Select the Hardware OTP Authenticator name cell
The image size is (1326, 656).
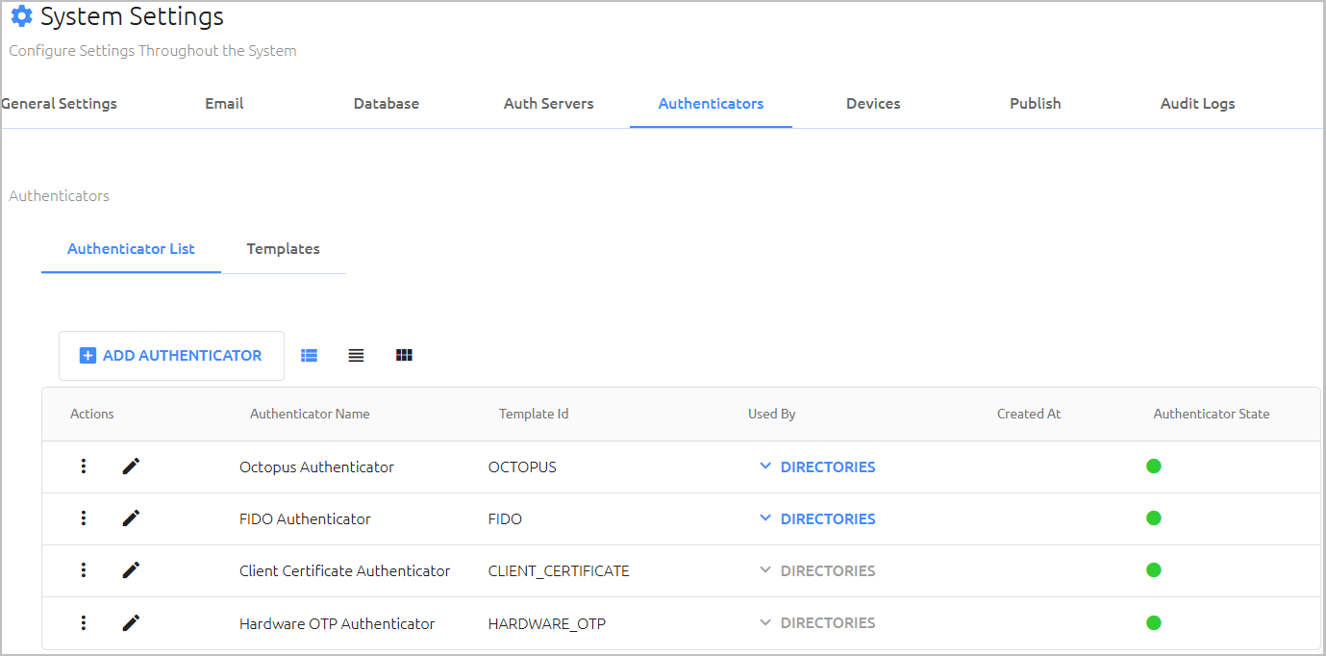[x=337, y=623]
